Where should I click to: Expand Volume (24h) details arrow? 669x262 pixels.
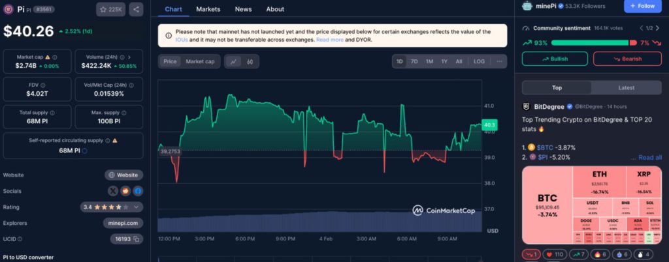129,57
